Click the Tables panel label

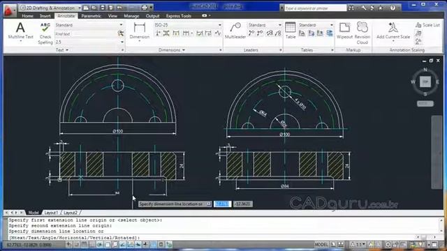(307, 50)
